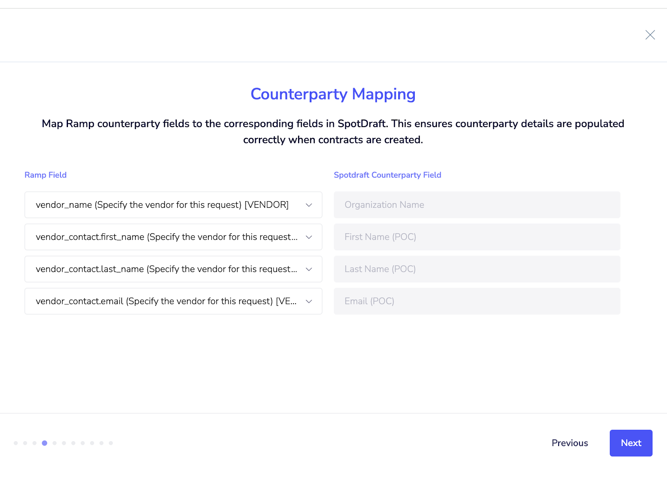Click the highlighted current step dot

pyautogui.click(x=45, y=443)
